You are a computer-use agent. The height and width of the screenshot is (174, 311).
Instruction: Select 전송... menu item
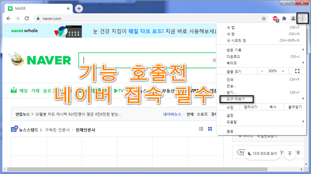pos(261,86)
